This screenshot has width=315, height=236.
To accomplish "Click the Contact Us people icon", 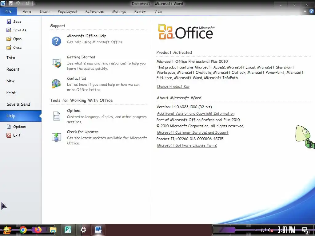I will pos(56,84).
